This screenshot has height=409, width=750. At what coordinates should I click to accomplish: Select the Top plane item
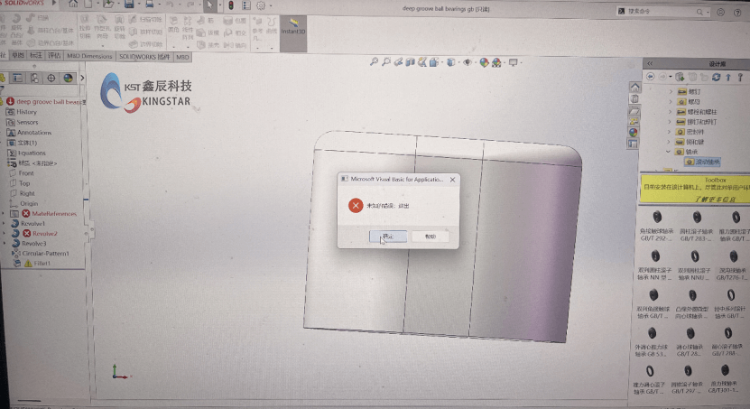pos(20,183)
